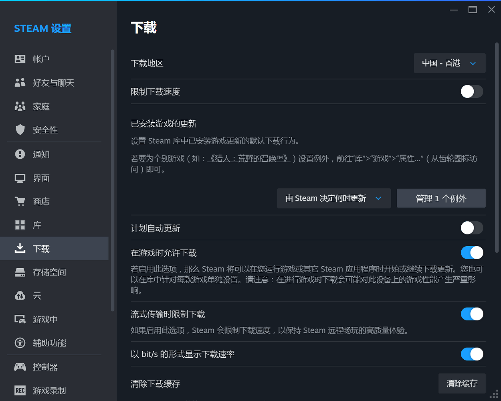
Task: Click the 已安装游戏的更新 heading
Action: click(164, 124)
